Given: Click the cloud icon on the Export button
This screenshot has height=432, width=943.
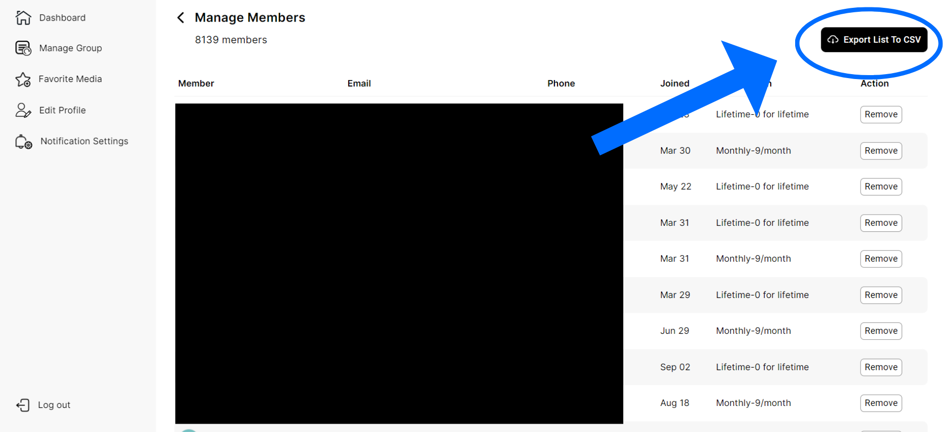Looking at the screenshot, I should click(832, 40).
